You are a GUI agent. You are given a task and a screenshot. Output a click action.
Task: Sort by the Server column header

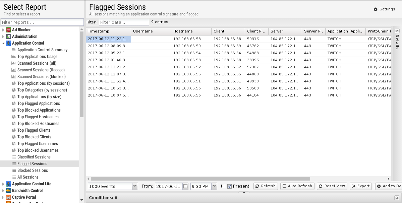click(x=285, y=31)
